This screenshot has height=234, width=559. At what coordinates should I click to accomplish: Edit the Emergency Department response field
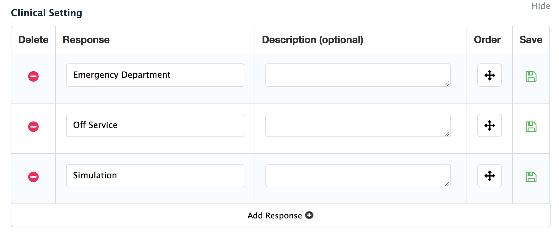(155, 75)
